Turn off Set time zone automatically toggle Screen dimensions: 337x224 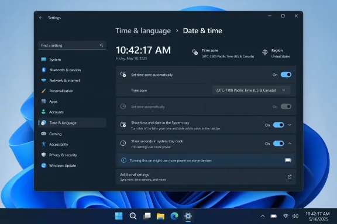(286, 75)
